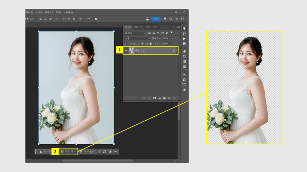Image resolution: width=307 pixels, height=172 pixels.
Task: Select the wedding photo layer thumbnail
Action: pyautogui.click(x=131, y=51)
